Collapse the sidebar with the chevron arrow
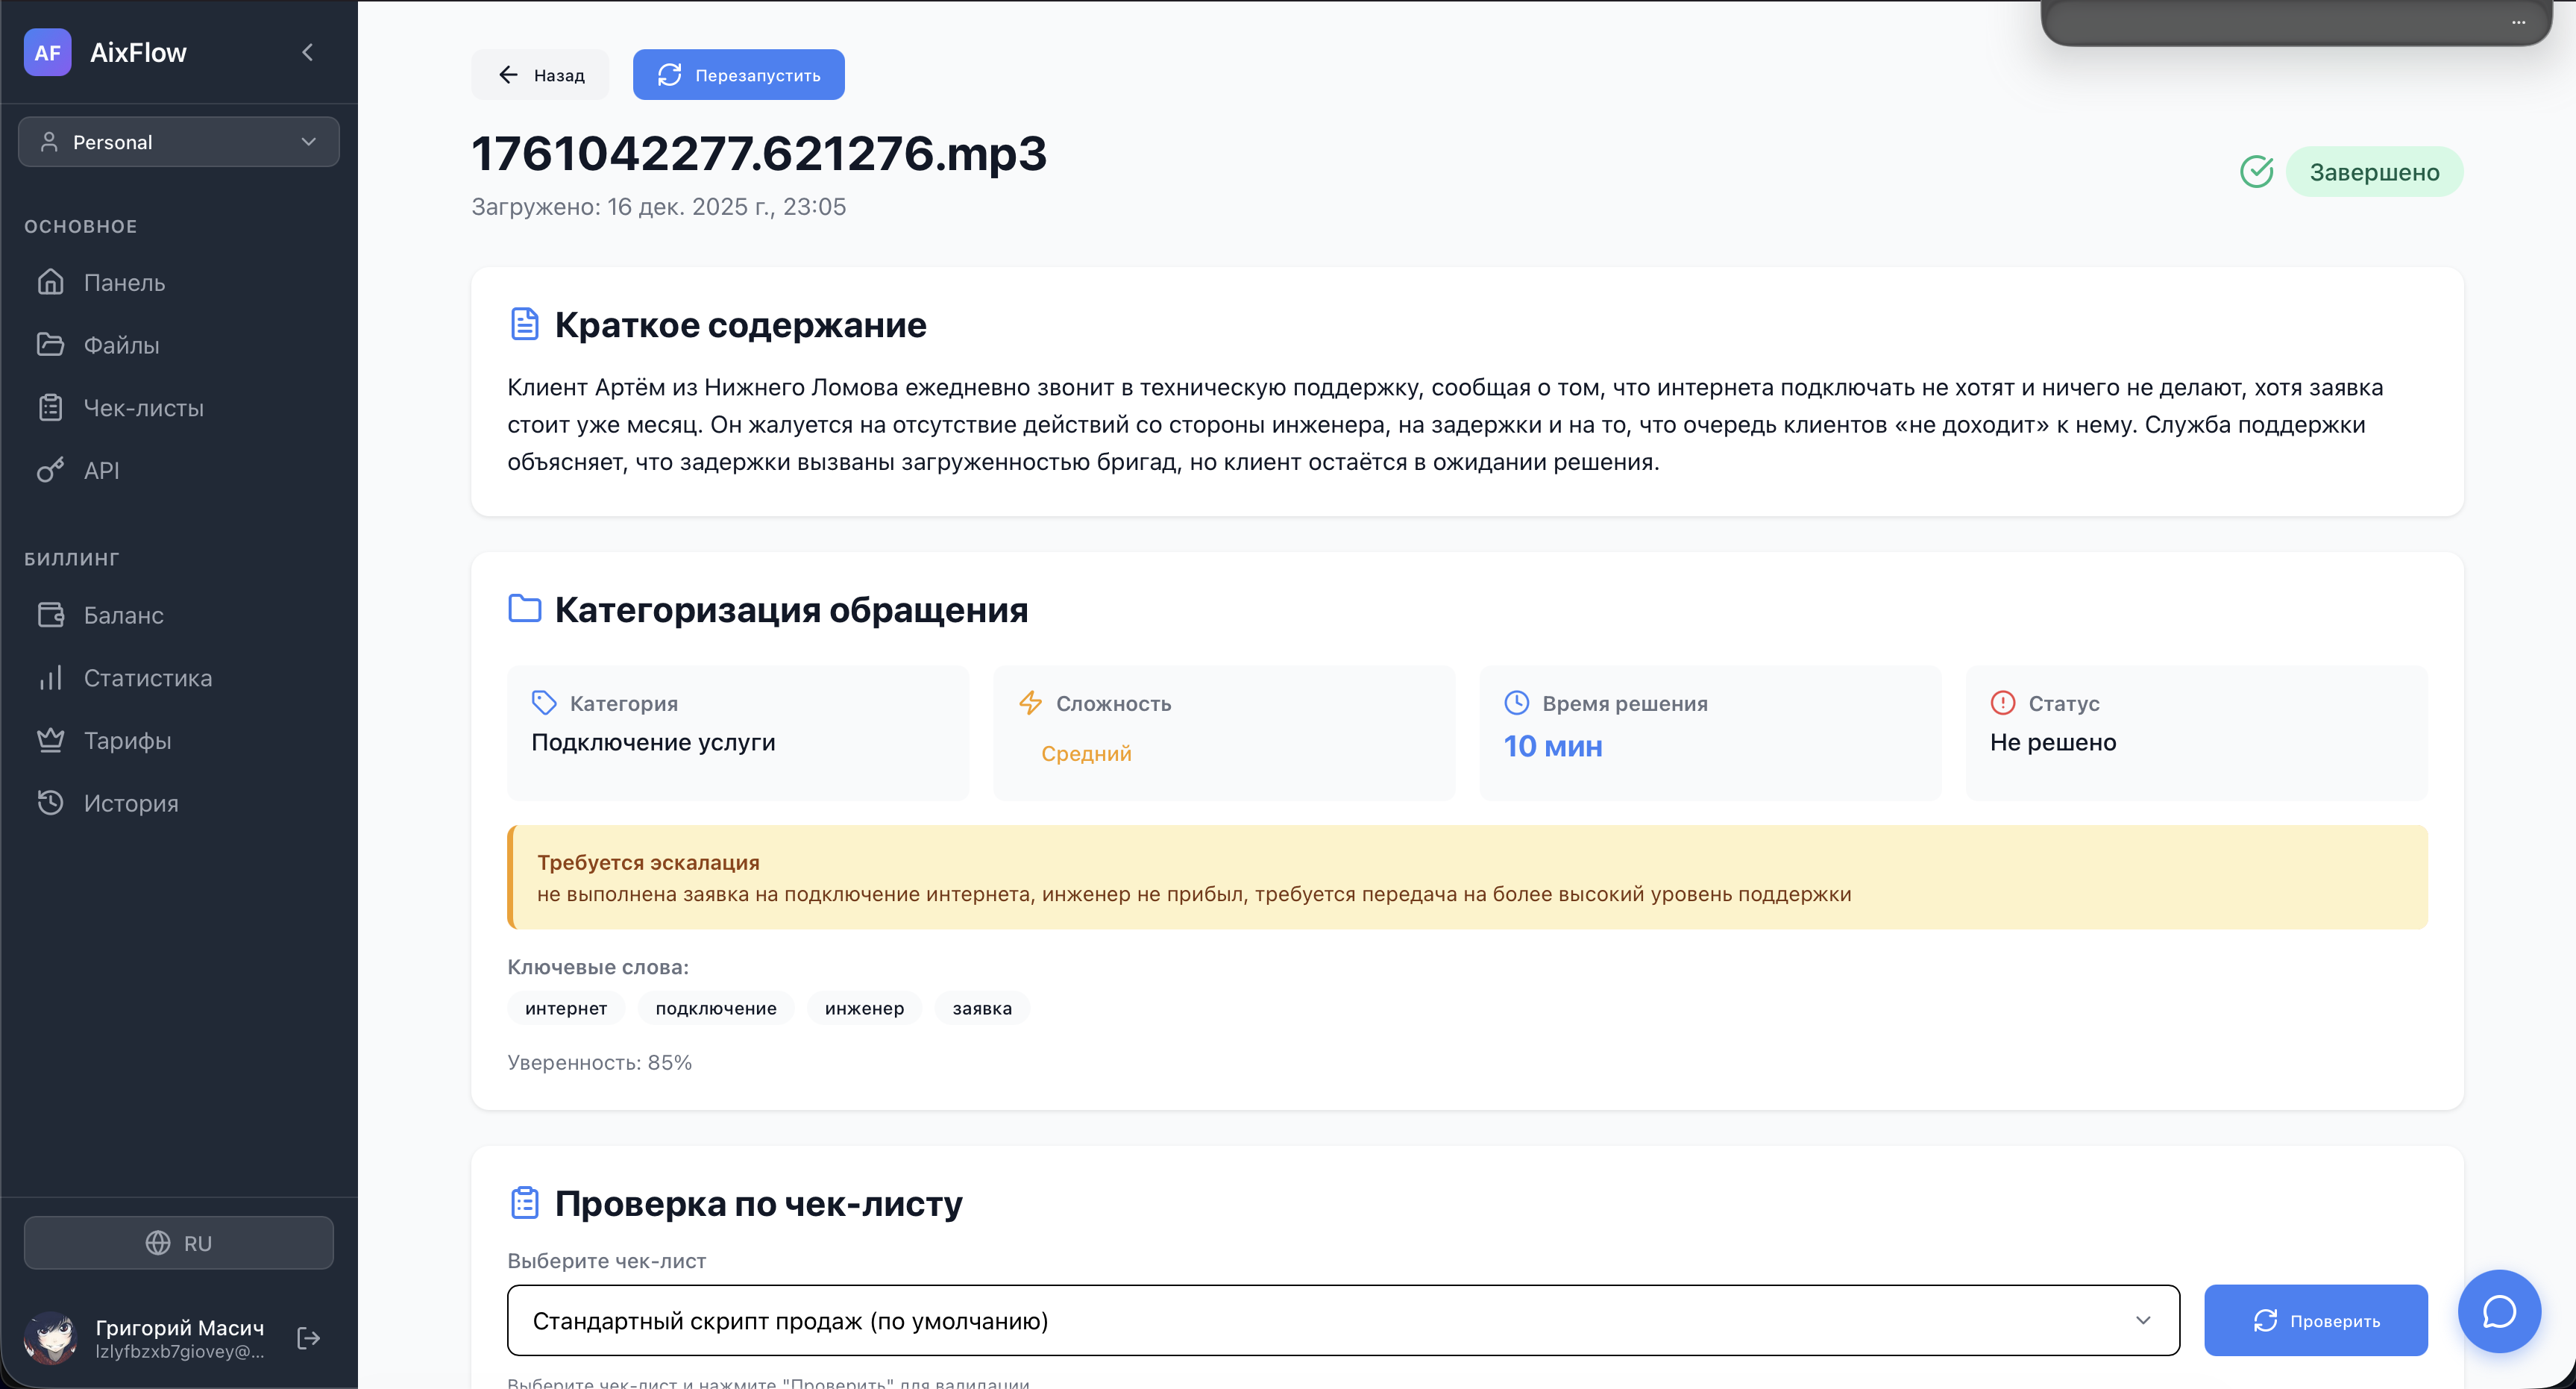The width and height of the screenshot is (2576, 1389). point(308,52)
